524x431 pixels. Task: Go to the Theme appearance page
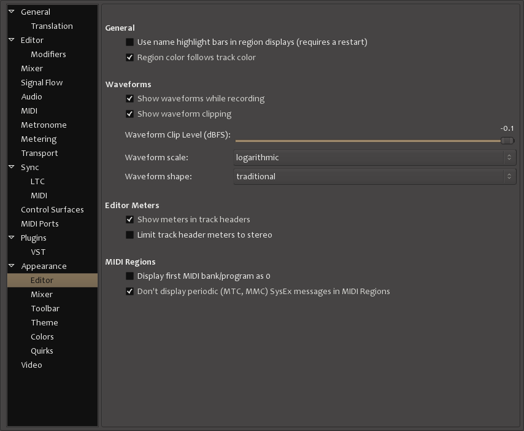tap(44, 322)
